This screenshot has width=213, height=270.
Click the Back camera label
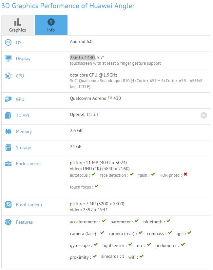tap(28, 164)
